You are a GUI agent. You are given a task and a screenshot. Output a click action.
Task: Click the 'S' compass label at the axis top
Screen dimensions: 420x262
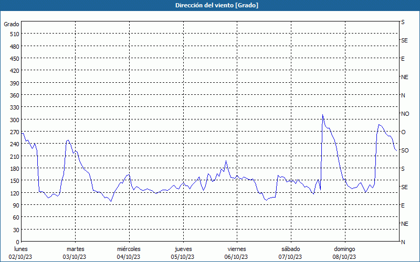click(x=403, y=22)
